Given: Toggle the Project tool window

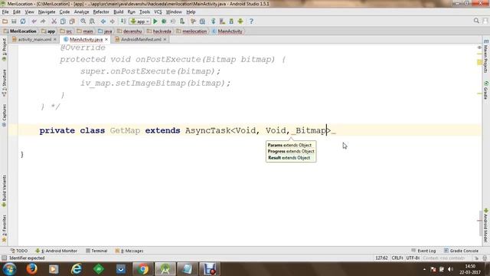Looking at the screenshot, I should tap(4, 49).
